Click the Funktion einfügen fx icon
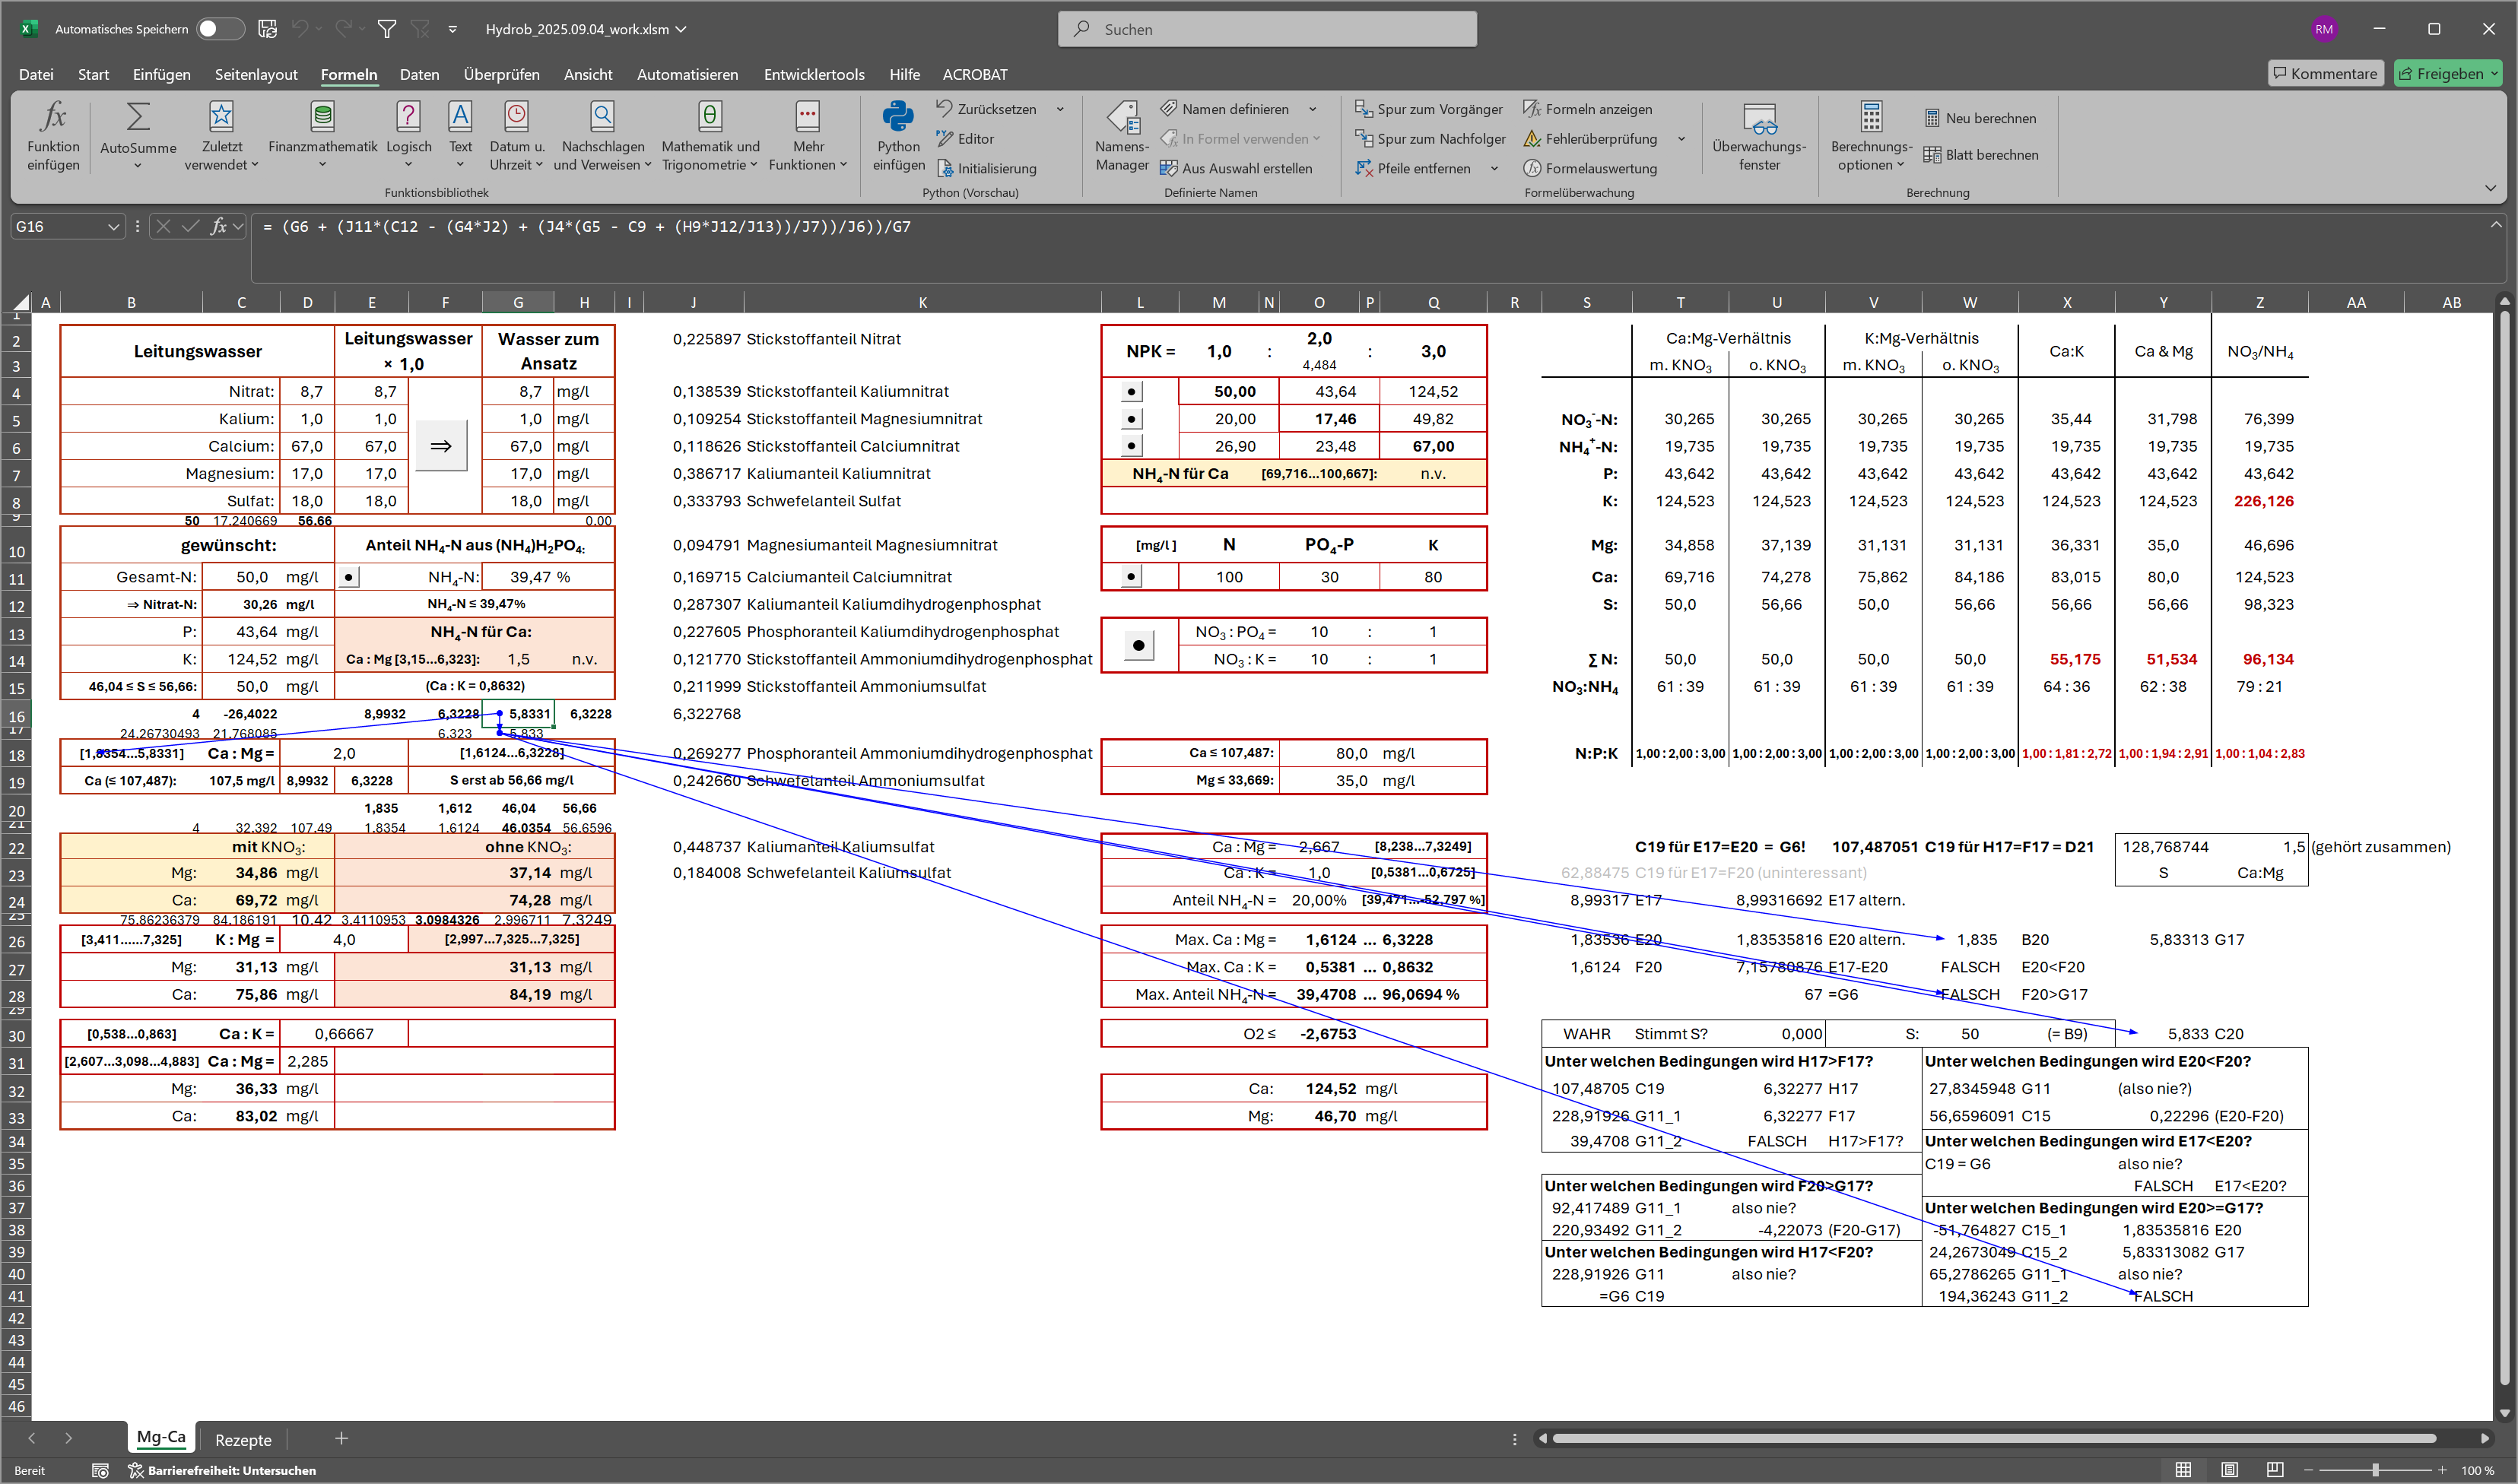Image resolution: width=2518 pixels, height=1484 pixels. [x=53, y=118]
